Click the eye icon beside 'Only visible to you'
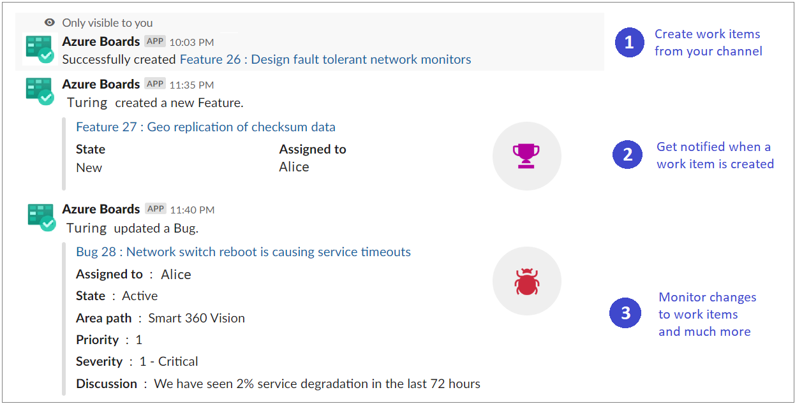795x404 pixels. point(50,23)
